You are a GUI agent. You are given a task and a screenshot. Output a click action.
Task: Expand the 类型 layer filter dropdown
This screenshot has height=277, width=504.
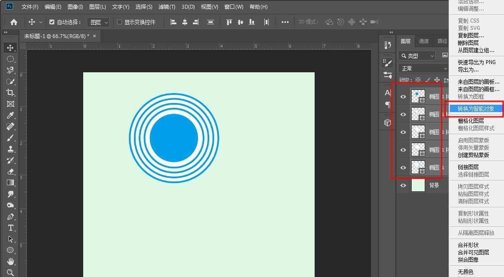pos(417,55)
